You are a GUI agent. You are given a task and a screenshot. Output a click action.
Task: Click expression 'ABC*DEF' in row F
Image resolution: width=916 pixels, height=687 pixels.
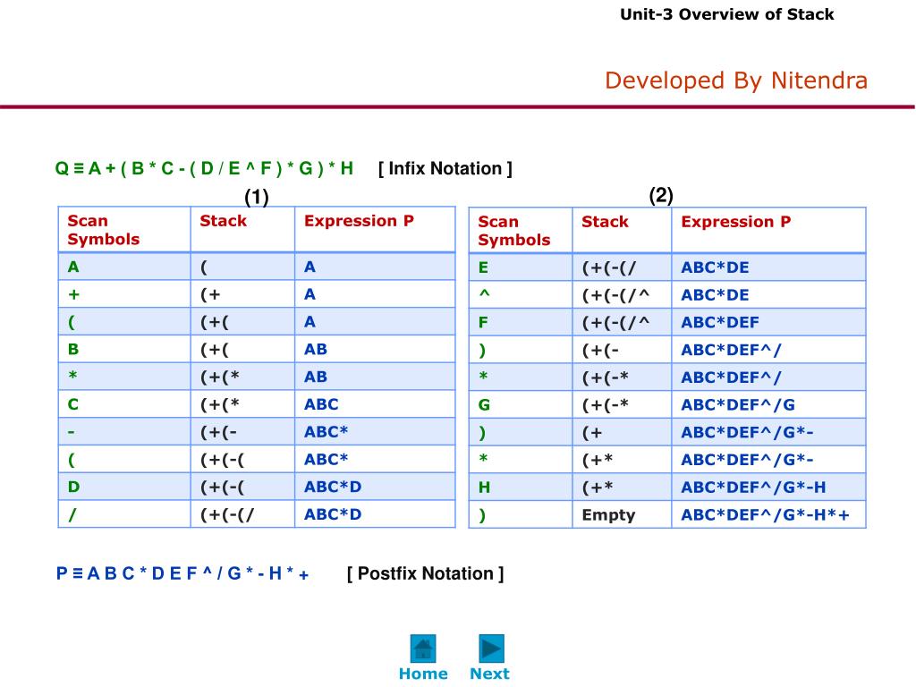pos(720,322)
